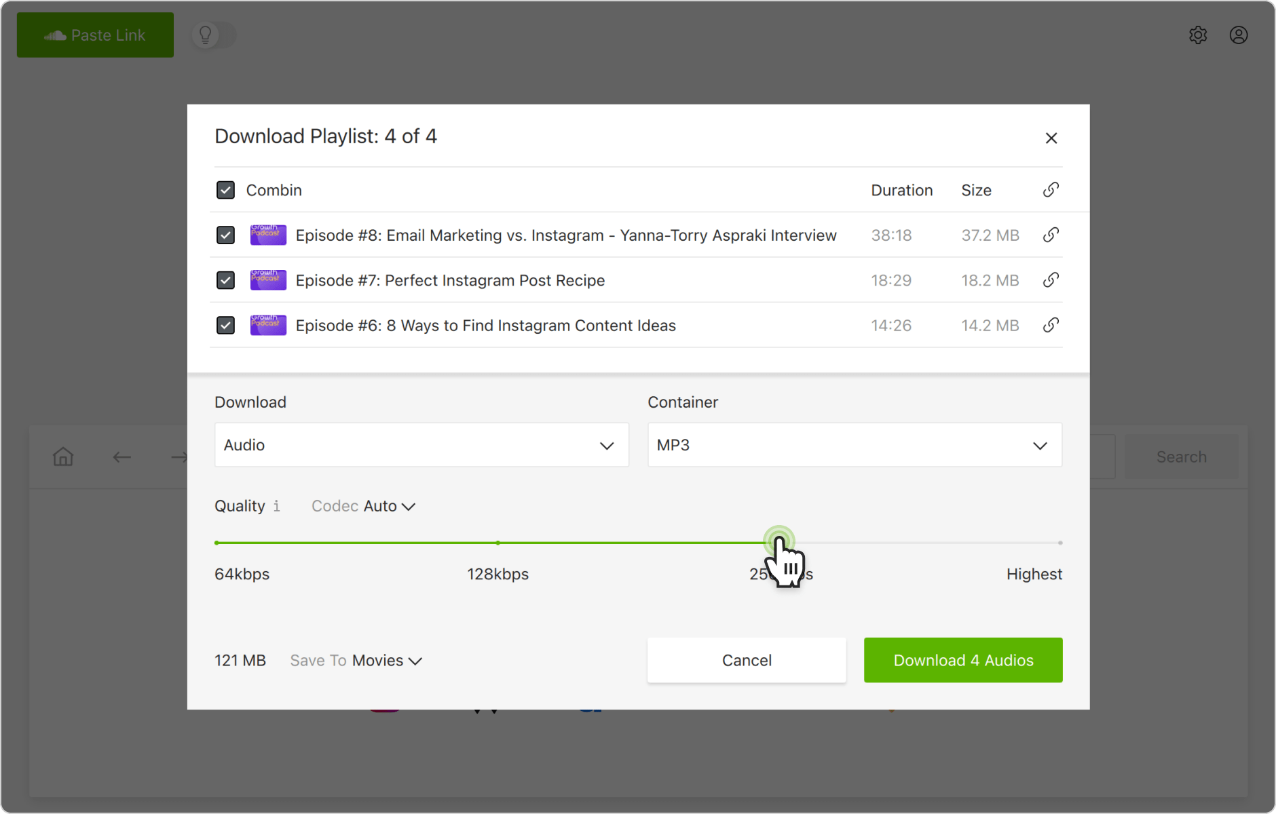
Task: Click the user account icon
Action: 1239,35
